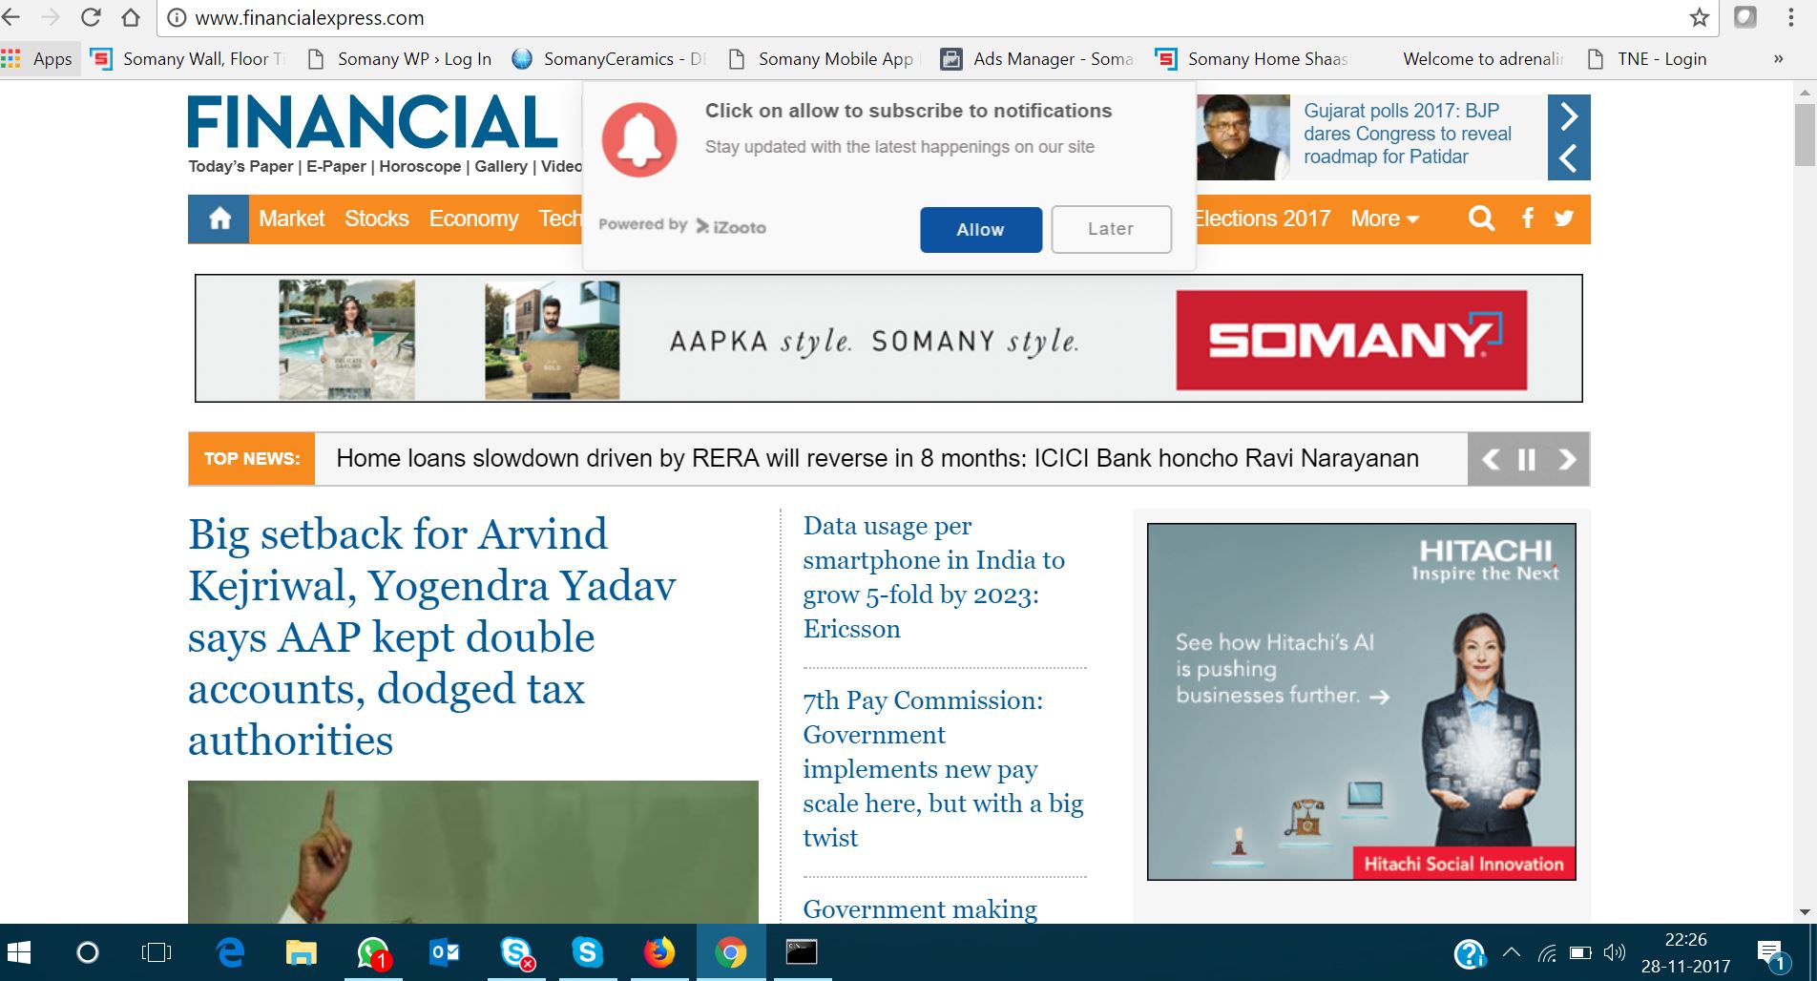
Task: Open the Apps bookmarks shortcut
Action: point(37,59)
